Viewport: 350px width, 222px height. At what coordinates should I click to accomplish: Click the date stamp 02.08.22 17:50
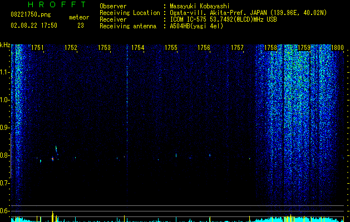34,26
